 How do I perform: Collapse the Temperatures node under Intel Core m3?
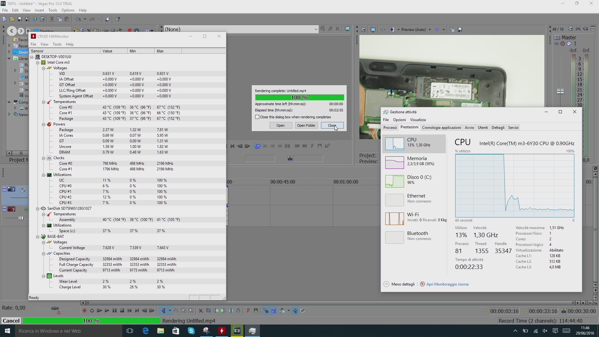coord(44,102)
